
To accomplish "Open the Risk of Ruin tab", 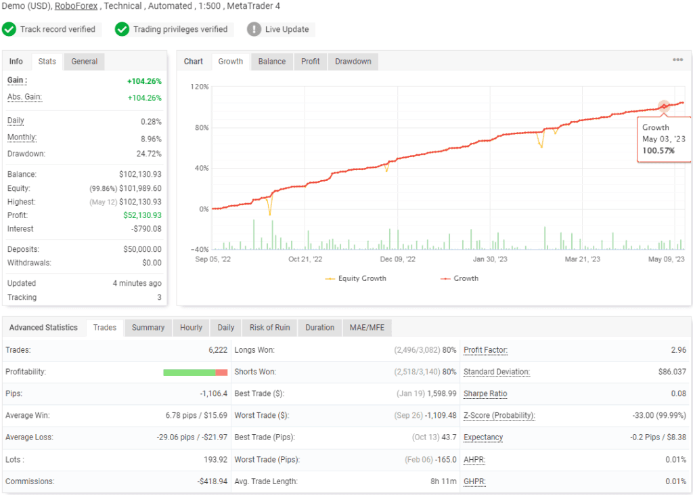I will pyautogui.click(x=269, y=327).
